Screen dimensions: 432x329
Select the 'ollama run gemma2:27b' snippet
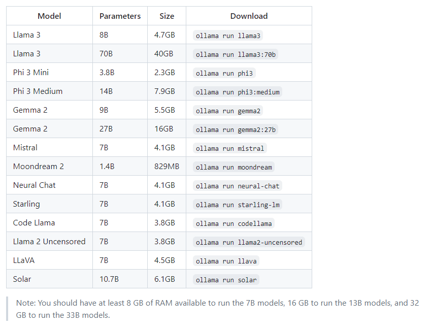tap(236, 129)
